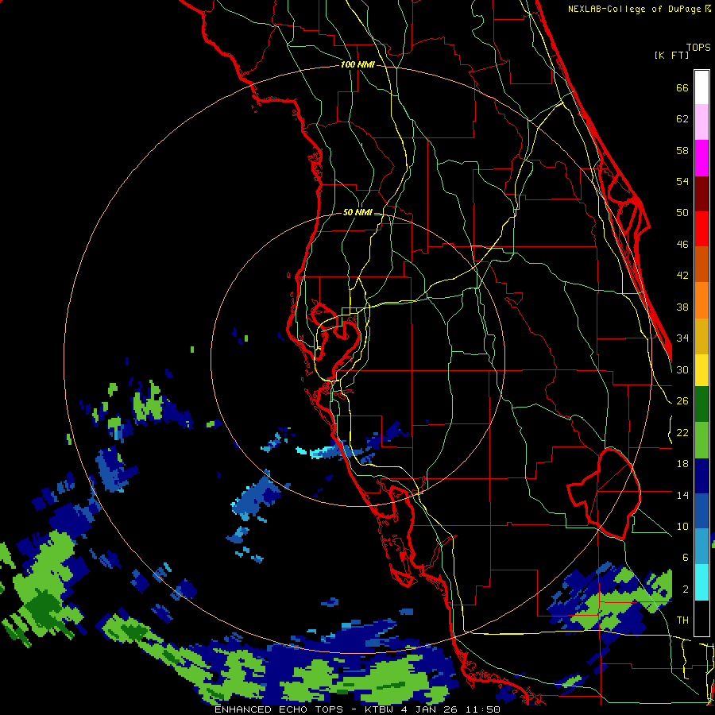Click the black TH legend swatch
Screen dimensions: 715x715
click(701, 618)
